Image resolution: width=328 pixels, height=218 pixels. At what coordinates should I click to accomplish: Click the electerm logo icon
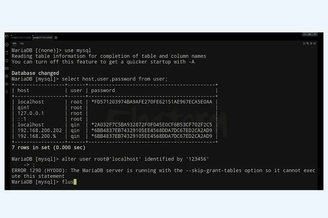7,36
